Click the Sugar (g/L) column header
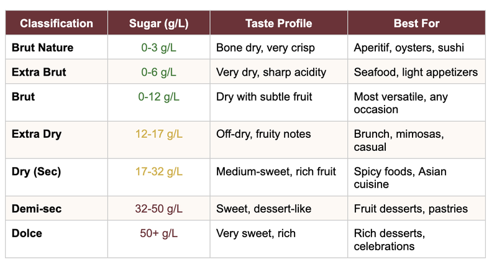497x267 pixels. (x=158, y=24)
